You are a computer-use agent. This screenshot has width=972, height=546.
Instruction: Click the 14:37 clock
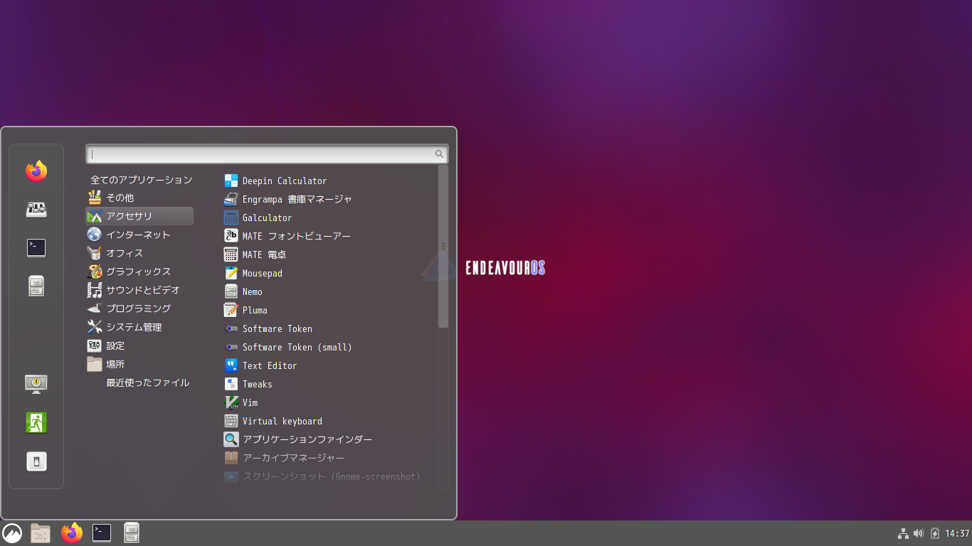tap(957, 533)
